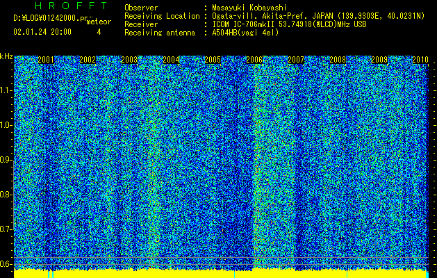The height and width of the screenshot is (278, 437).
Task: Click the 0.6 kHz axis tick
Action: coord(6,264)
